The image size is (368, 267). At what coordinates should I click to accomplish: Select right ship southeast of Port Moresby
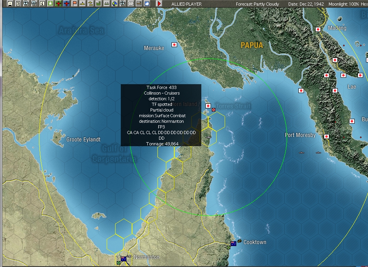point(318,153)
